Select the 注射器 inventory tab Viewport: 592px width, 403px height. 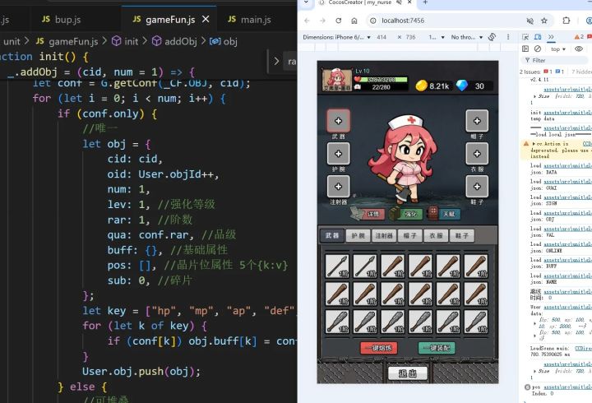point(384,236)
